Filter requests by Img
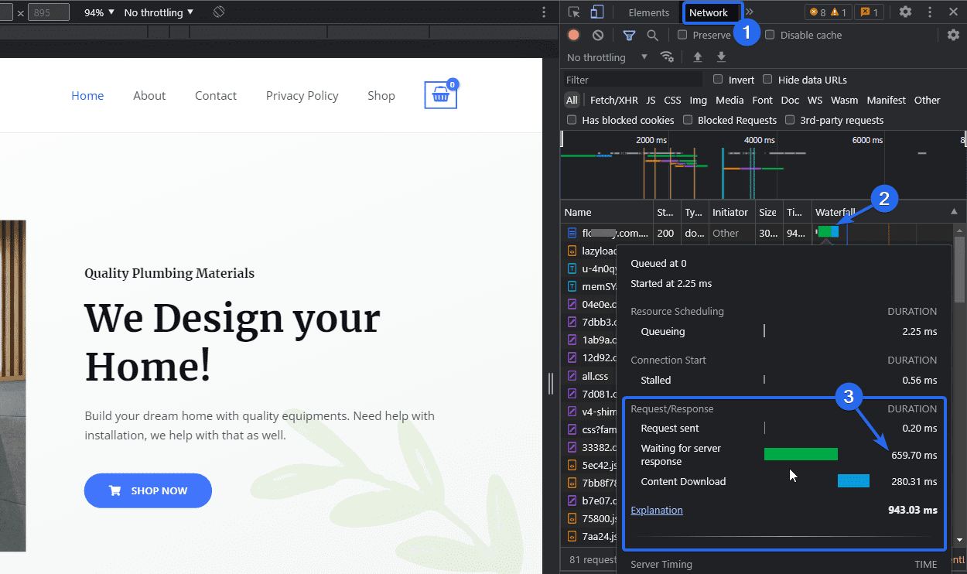Viewport: 967px width, 574px height. (x=698, y=100)
